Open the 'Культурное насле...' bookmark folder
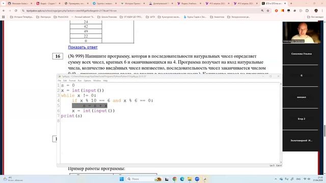The width and height of the screenshot is (326, 183). [169, 17]
